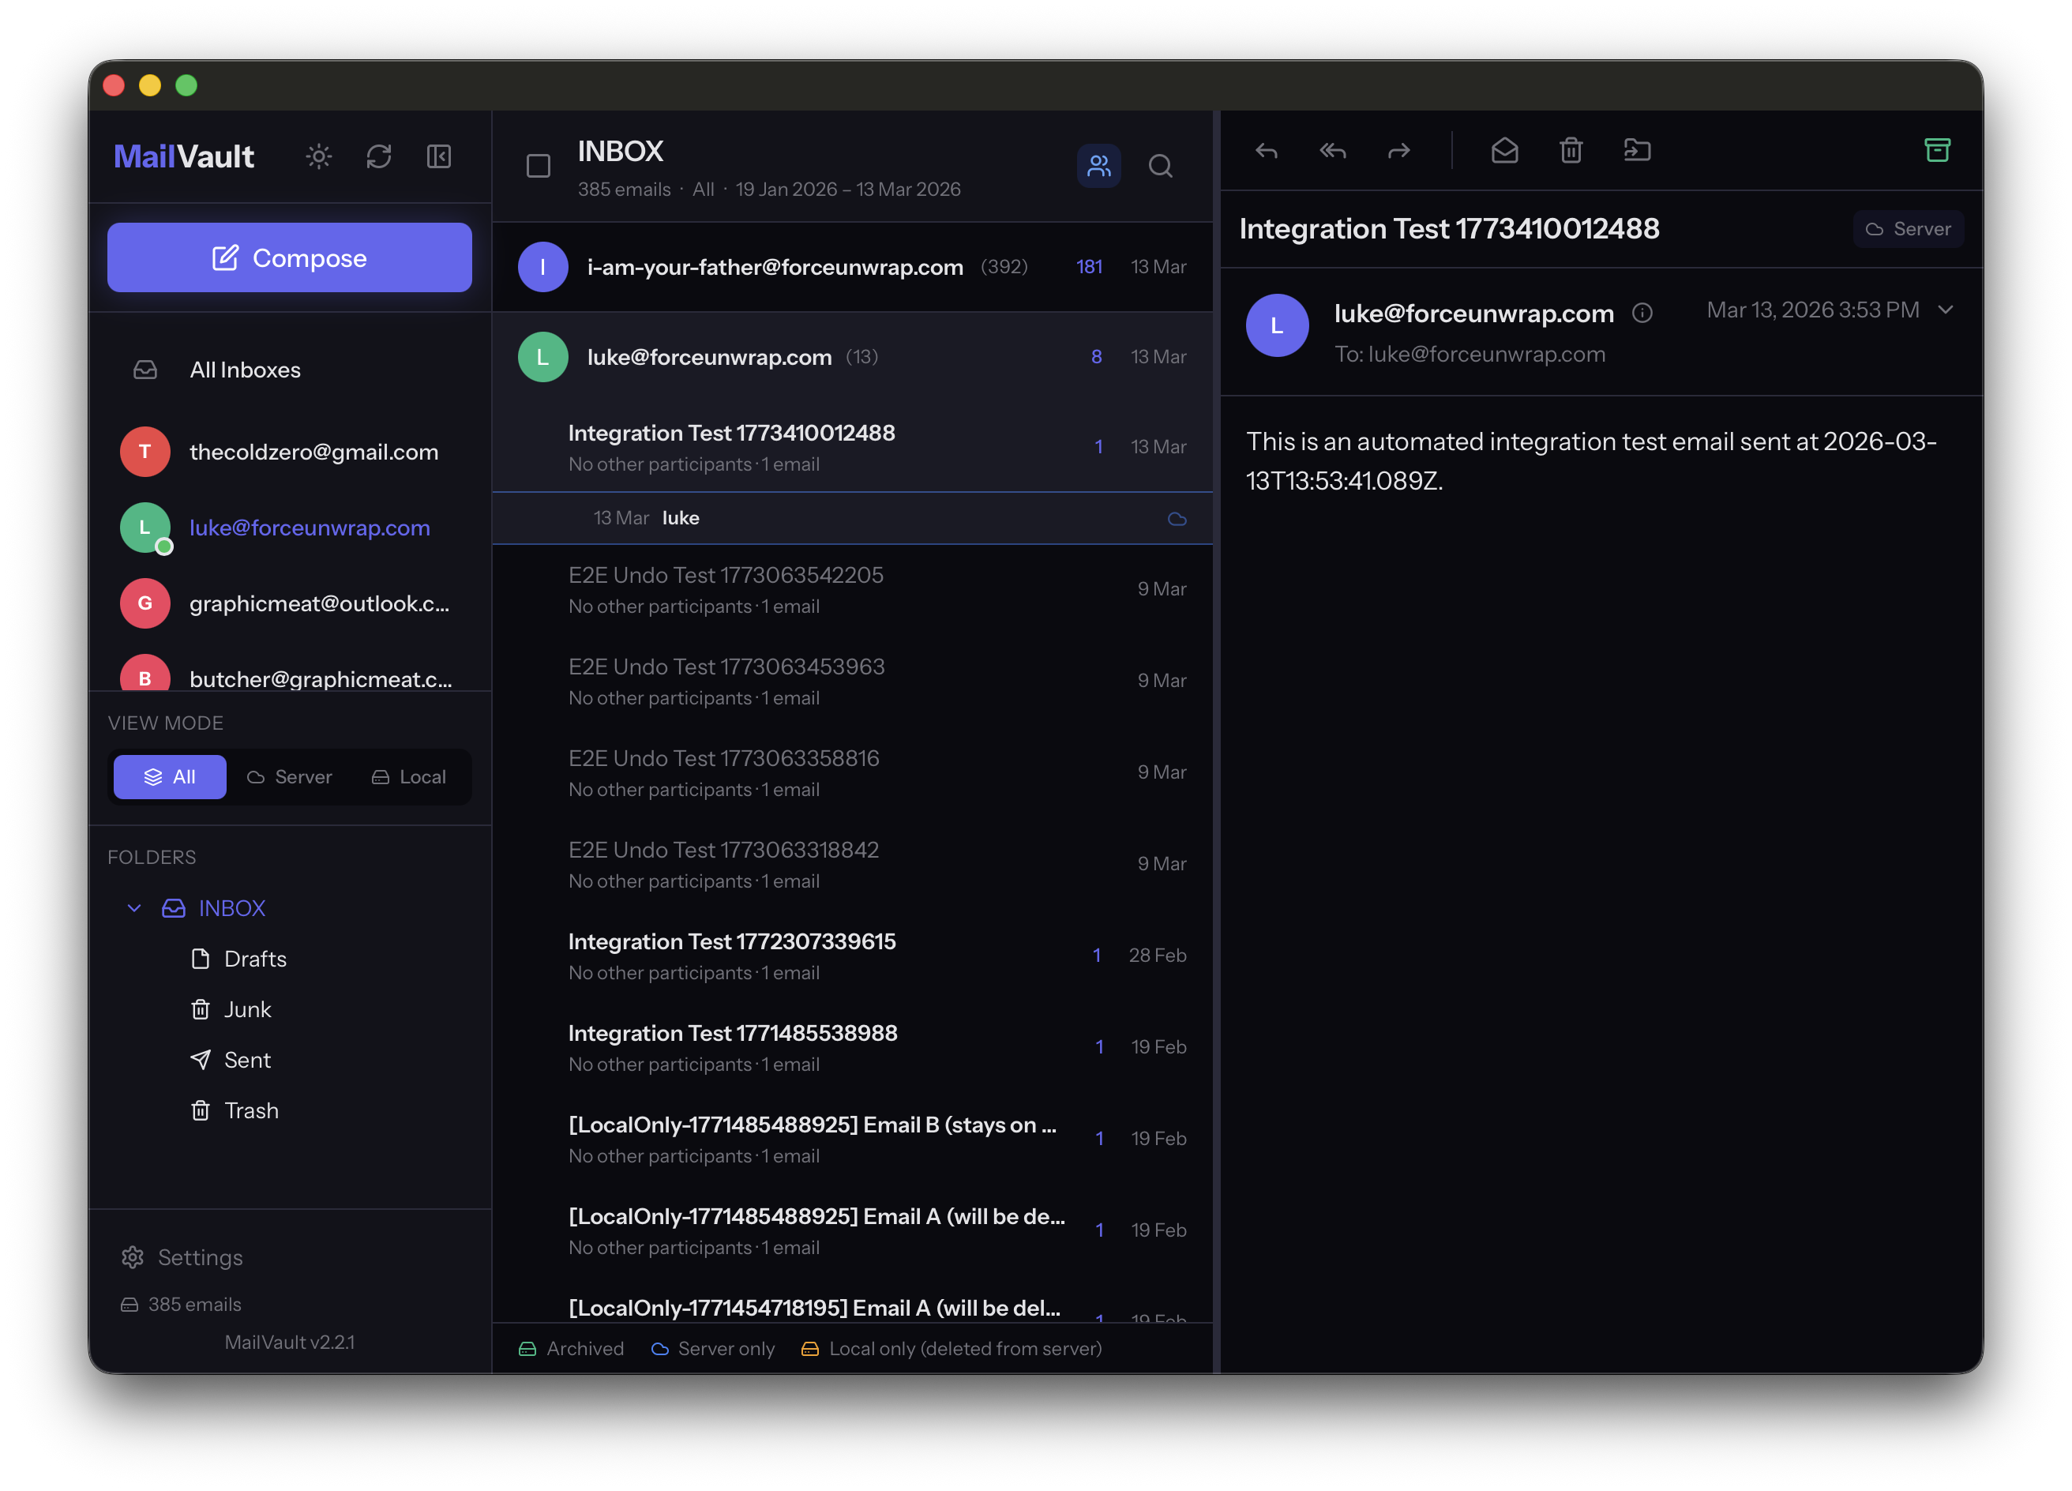Sync mail using the refresh icon
Screen dimensions: 2072x1491
tap(378, 156)
